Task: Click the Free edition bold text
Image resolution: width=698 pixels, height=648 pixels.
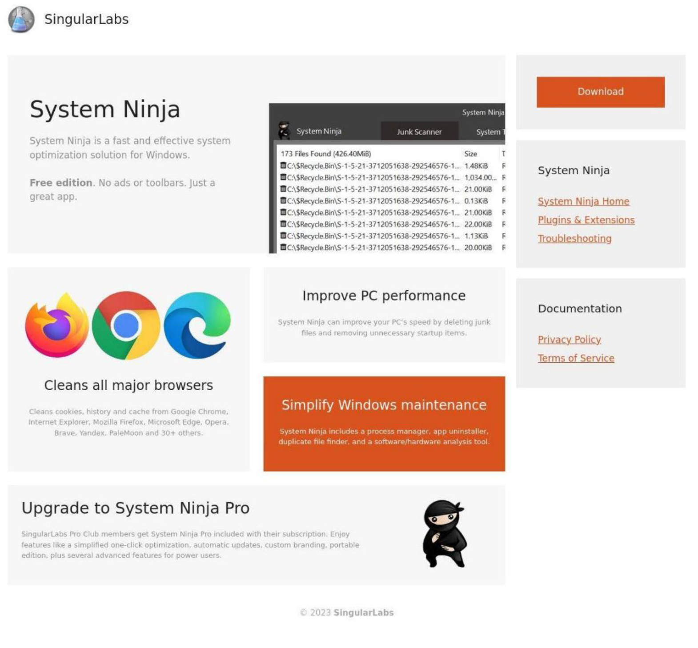Action: click(x=61, y=183)
